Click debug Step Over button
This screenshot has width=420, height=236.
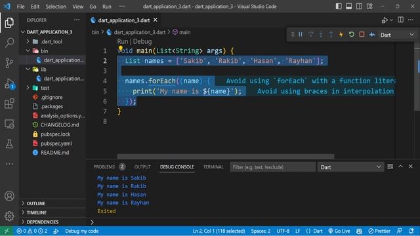tap(310, 35)
